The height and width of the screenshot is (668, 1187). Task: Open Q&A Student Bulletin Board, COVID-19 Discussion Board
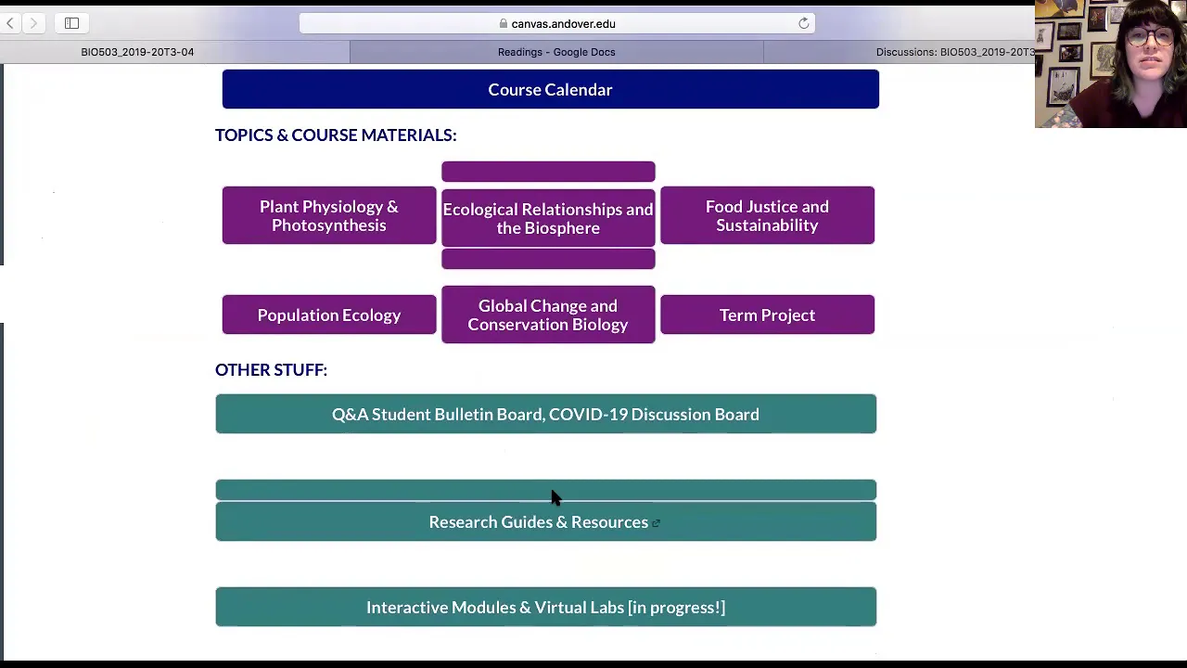545,414
